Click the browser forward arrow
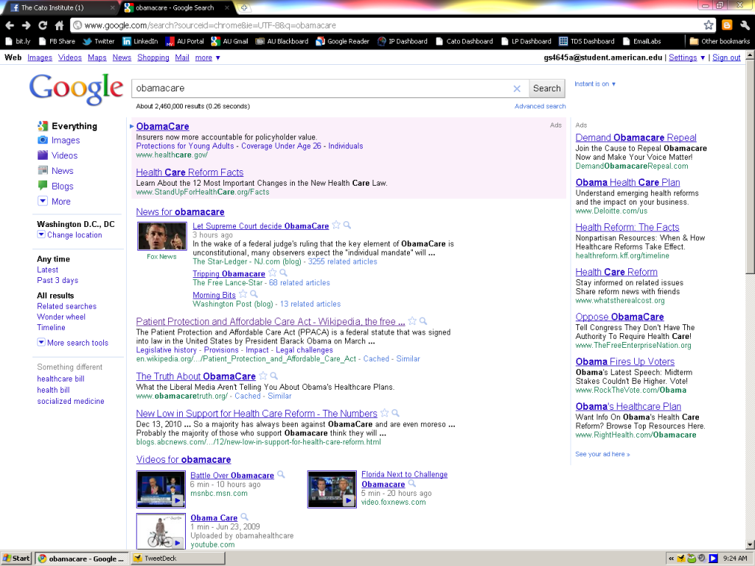The height and width of the screenshot is (566, 755). coord(27,26)
